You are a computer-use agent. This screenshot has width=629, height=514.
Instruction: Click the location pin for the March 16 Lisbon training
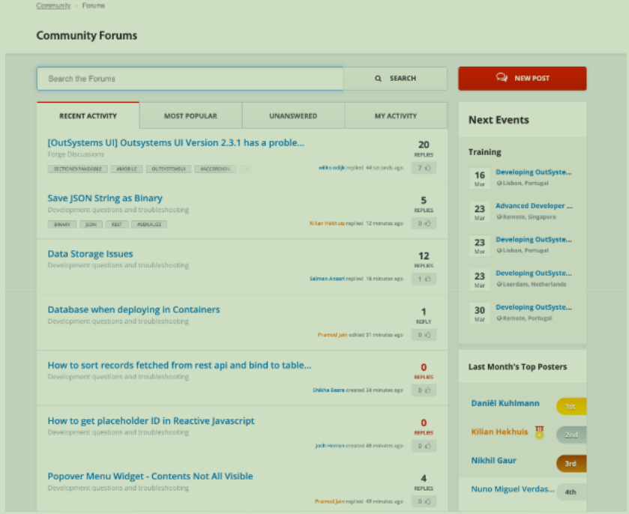pos(499,181)
